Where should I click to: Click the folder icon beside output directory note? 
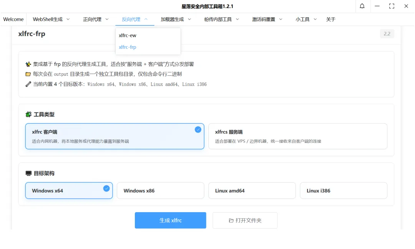point(28,74)
